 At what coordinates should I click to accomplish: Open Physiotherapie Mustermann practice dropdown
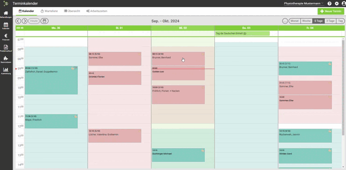pos(304,4)
